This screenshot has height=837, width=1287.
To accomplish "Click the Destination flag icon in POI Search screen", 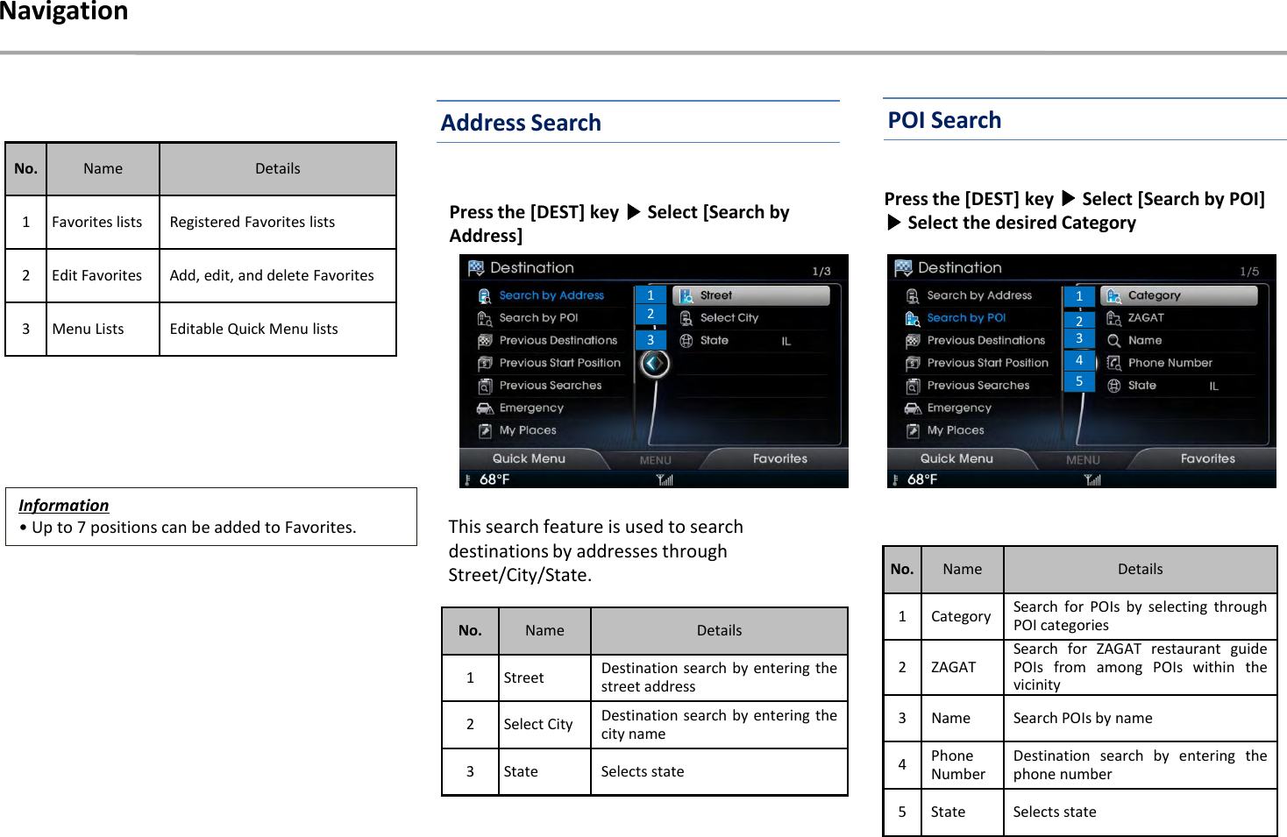I will 903,268.
